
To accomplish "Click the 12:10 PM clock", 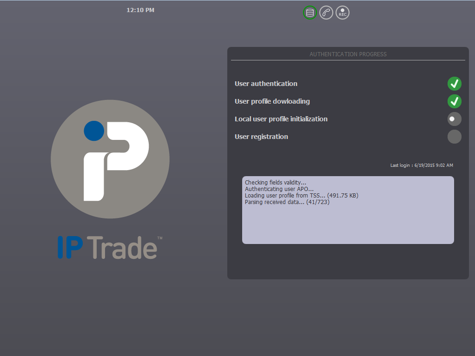I will tap(140, 10).
